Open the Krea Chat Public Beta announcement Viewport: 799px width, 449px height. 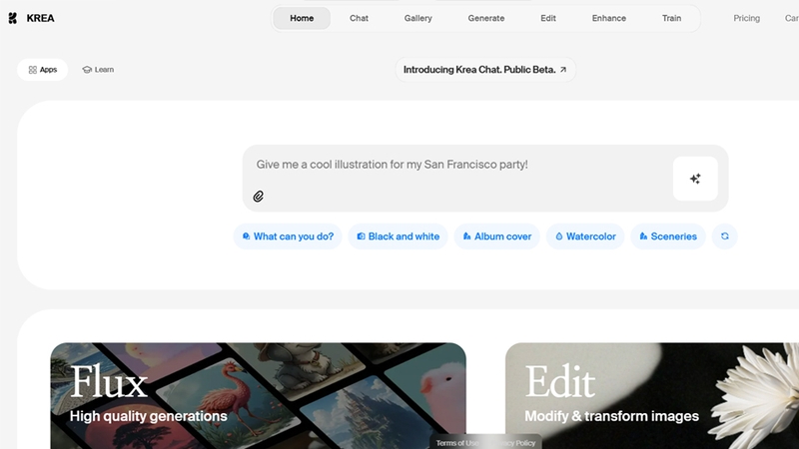tap(485, 70)
